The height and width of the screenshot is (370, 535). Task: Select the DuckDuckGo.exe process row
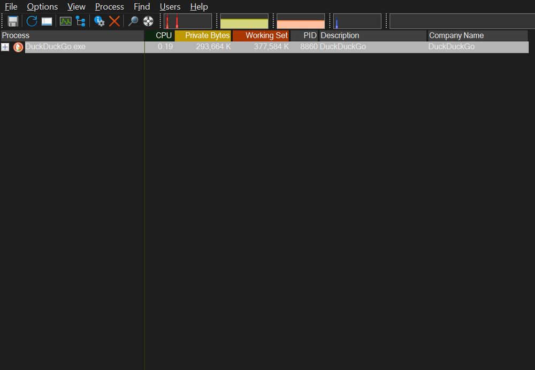(x=264, y=47)
